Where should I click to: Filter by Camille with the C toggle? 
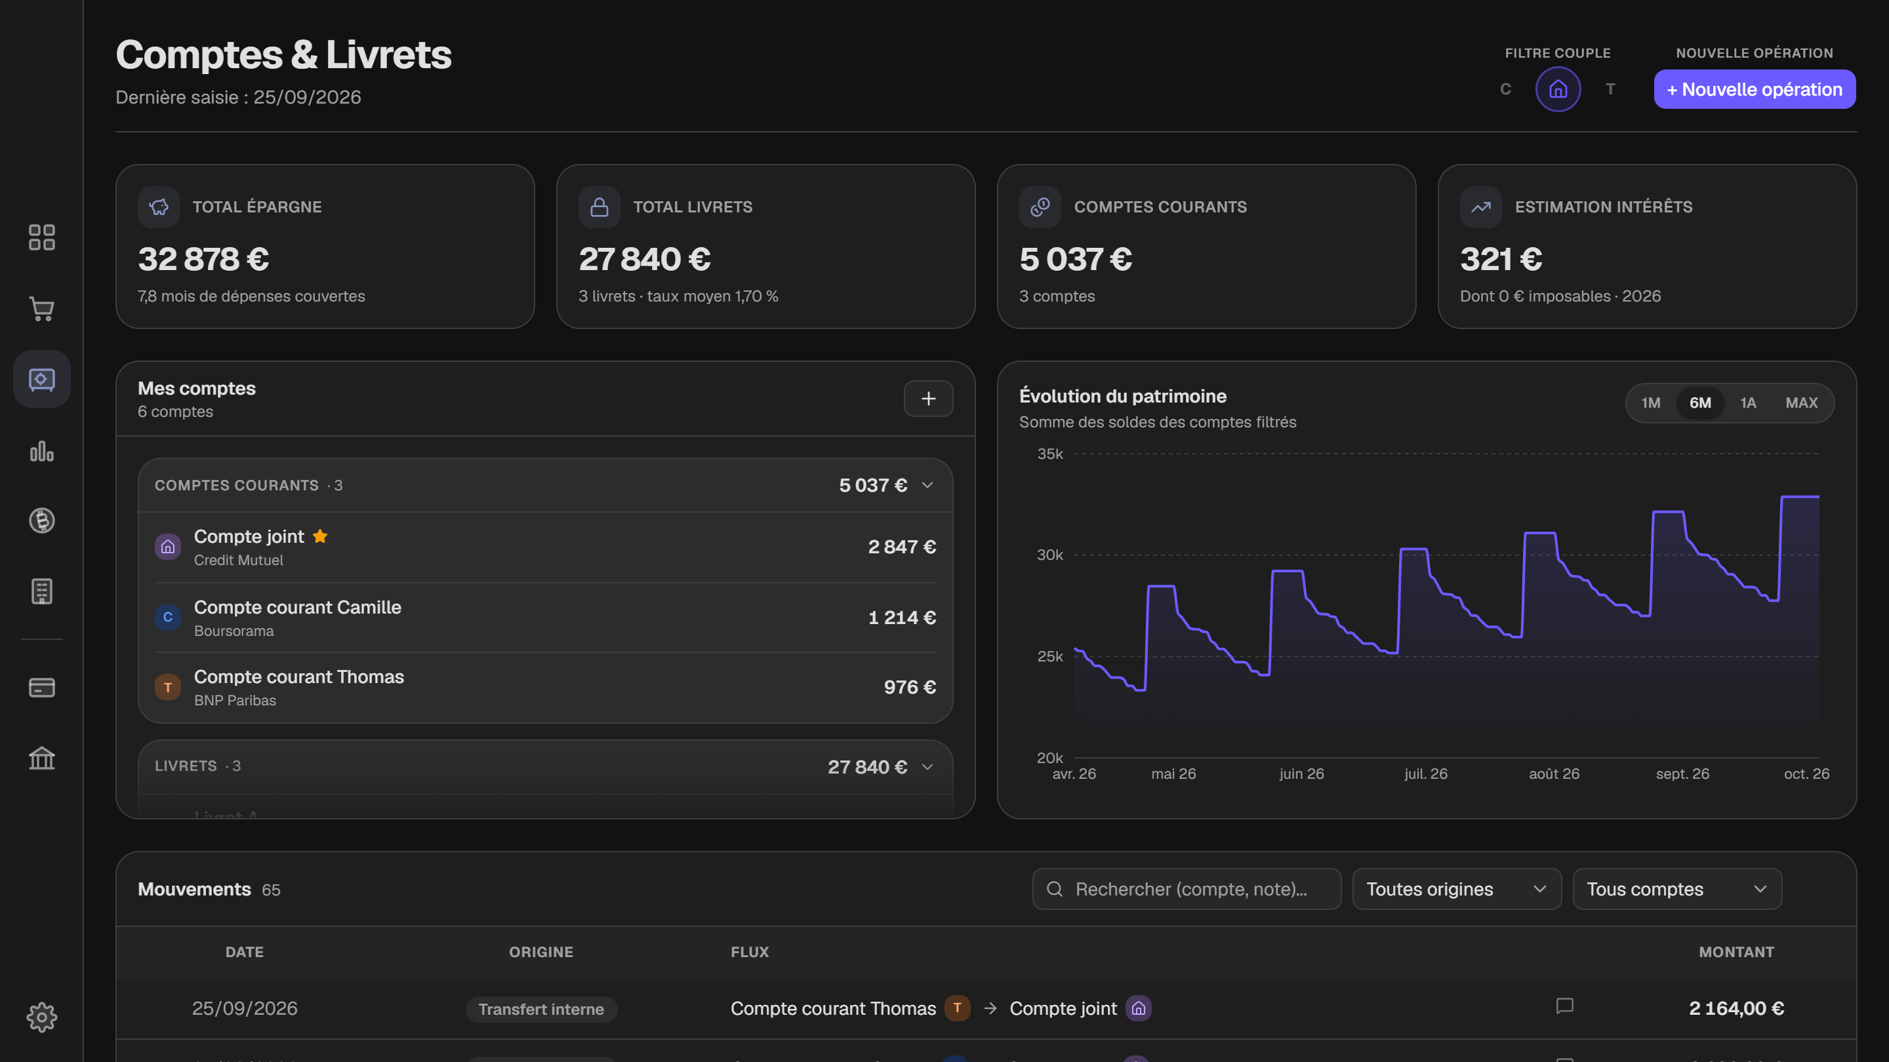pyautogui.click(x=1505, y=88)
